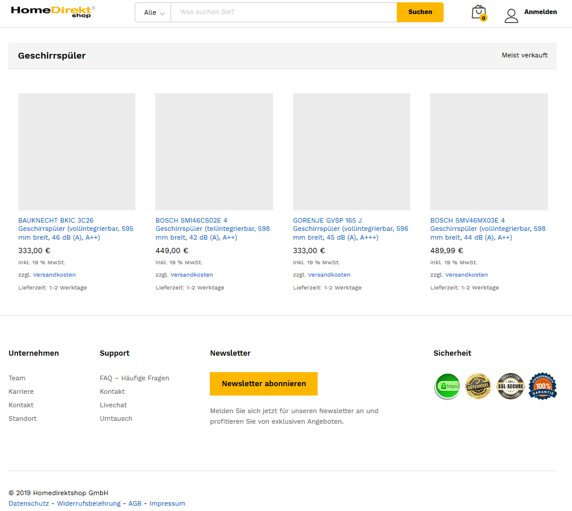Click the Sicherheit footer heading
This screenshot has height=511, width=572.
[452, 353]
